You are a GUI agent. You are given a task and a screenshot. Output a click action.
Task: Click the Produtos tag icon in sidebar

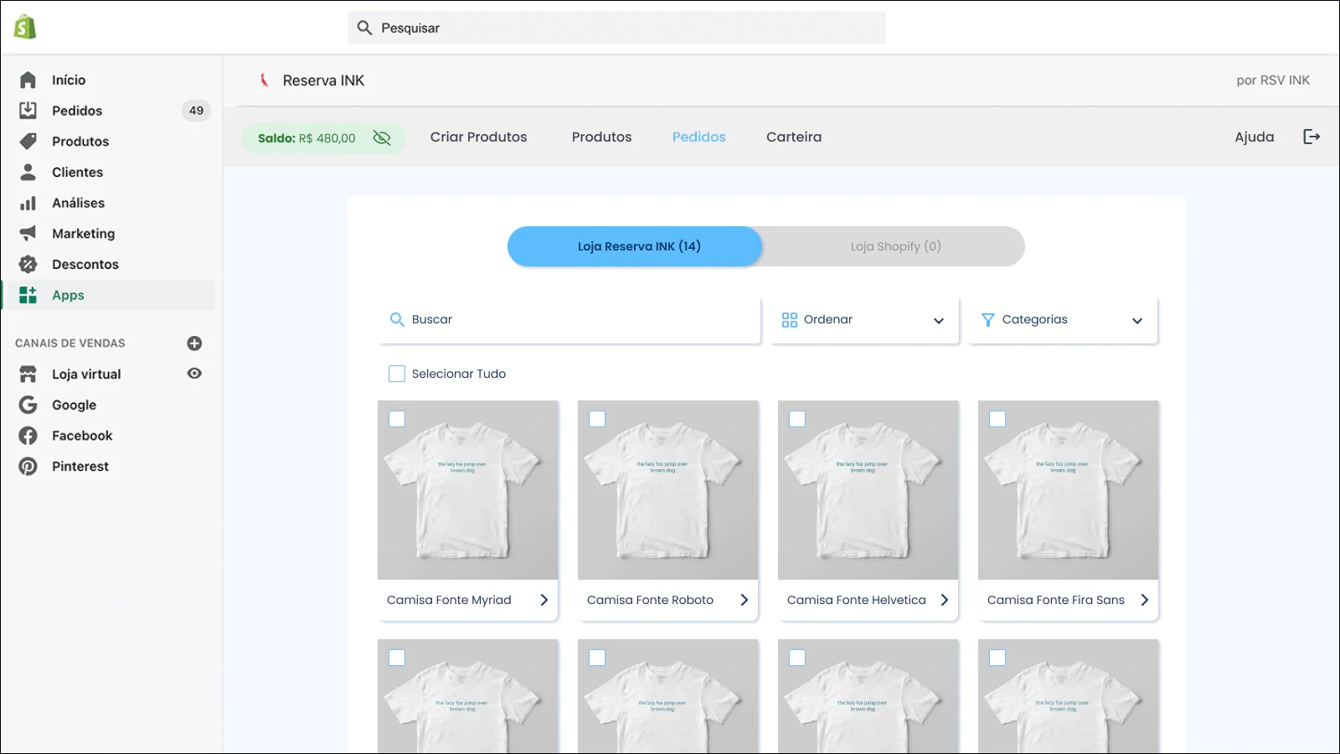(x=28, y=141)
